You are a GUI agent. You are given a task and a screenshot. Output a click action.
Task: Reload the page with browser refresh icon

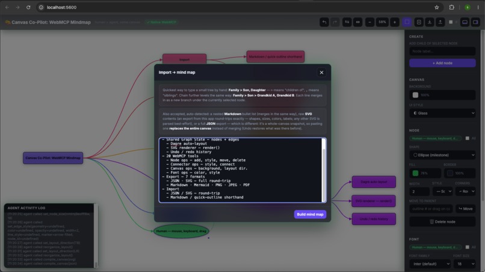pyautogui.click(x=28, y=7)
